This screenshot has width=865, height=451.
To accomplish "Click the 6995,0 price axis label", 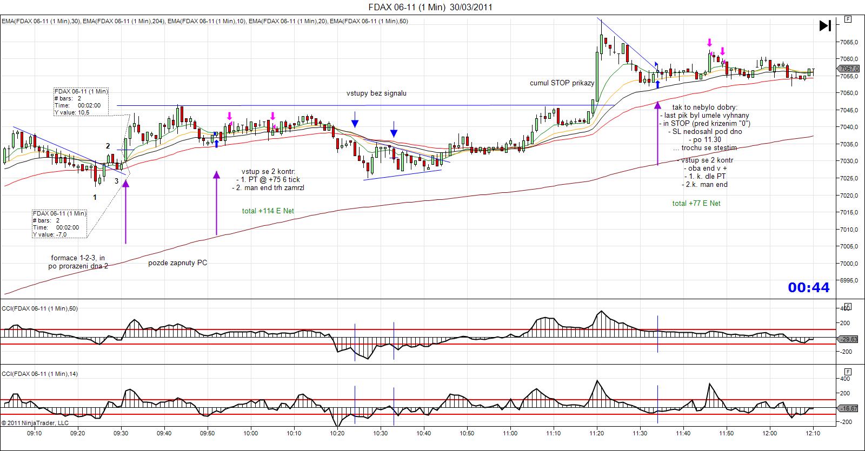I will [x=850, y=280].
